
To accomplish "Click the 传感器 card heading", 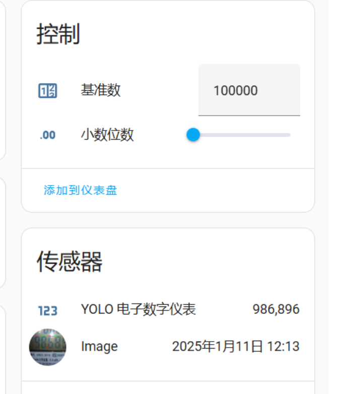I will (x=69, y=261).
